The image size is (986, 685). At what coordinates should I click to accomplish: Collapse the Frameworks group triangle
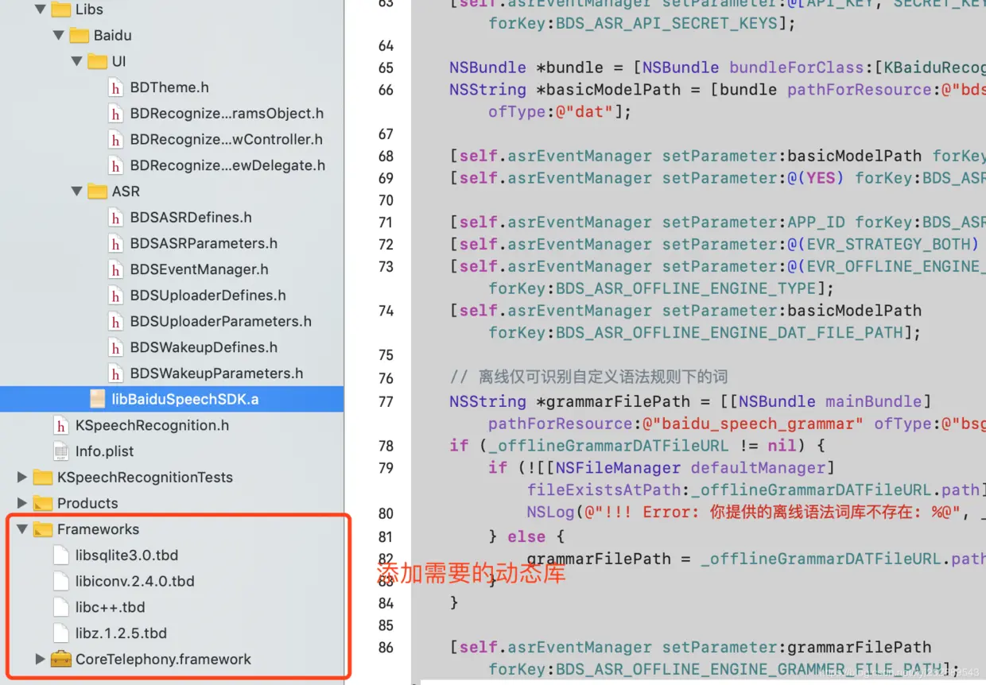click(22, 529)
